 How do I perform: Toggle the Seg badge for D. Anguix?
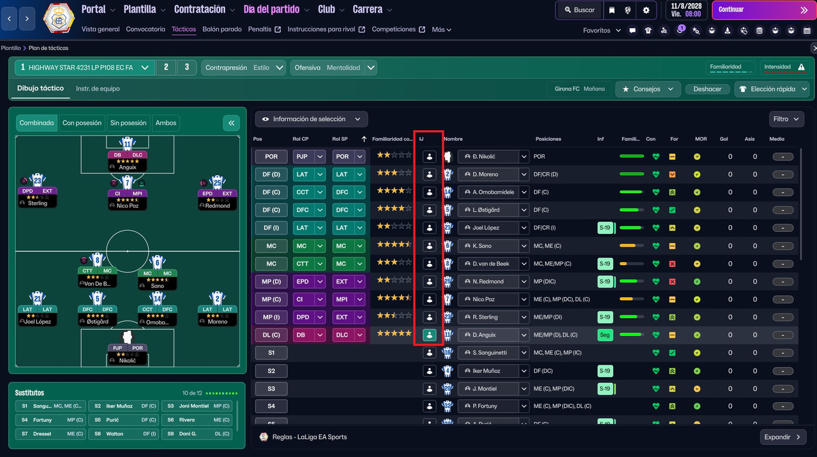[x=604, y=335]
